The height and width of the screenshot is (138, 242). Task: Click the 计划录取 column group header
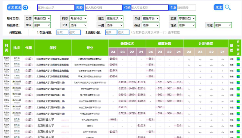point(206,44)
